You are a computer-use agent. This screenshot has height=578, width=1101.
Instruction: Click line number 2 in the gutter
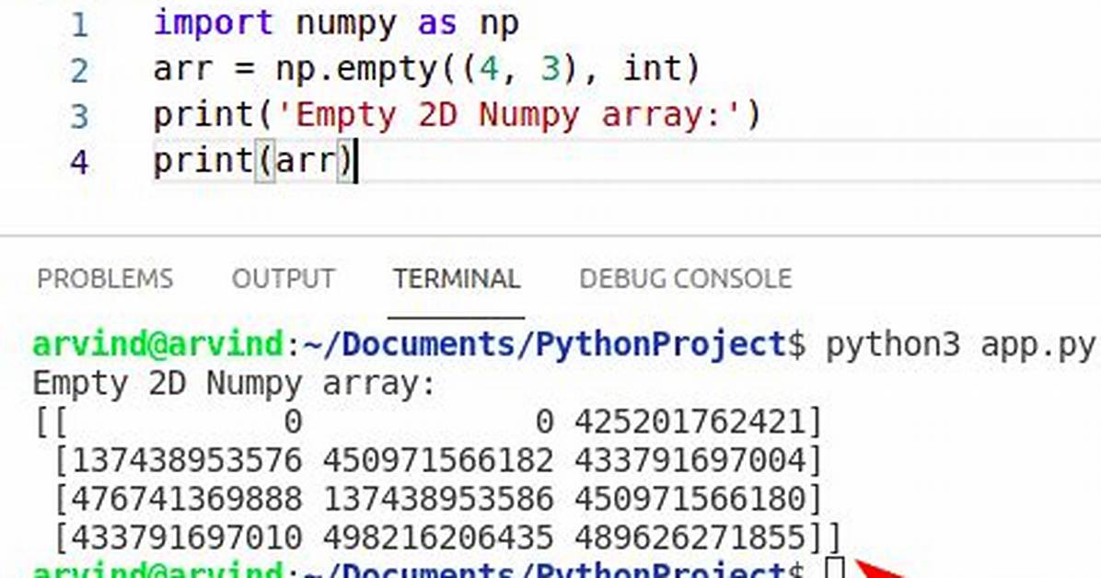[79, 71]
